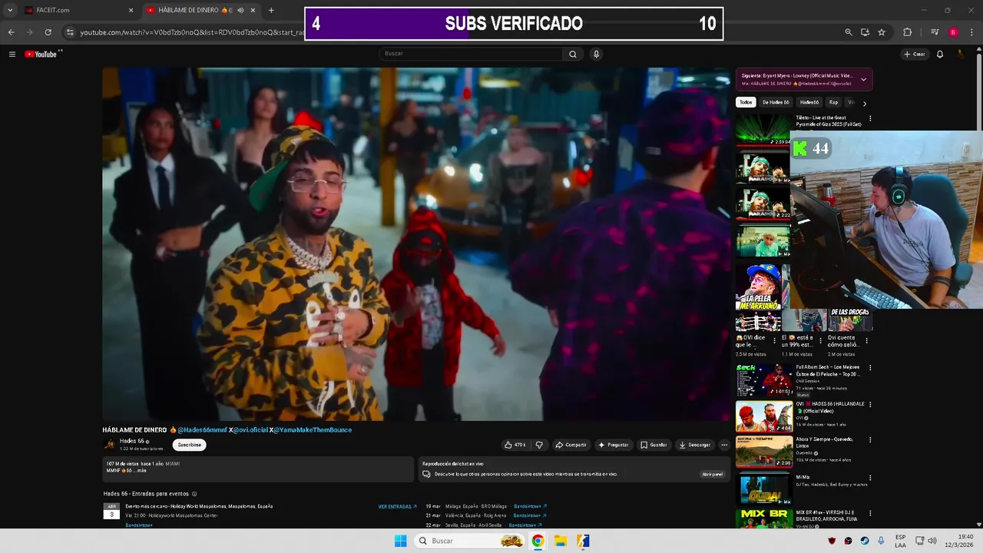The width and height of the screenshot is (983, 553).
Task: Click the YouTube search magnifier button
Action: (x=572, y=54)
